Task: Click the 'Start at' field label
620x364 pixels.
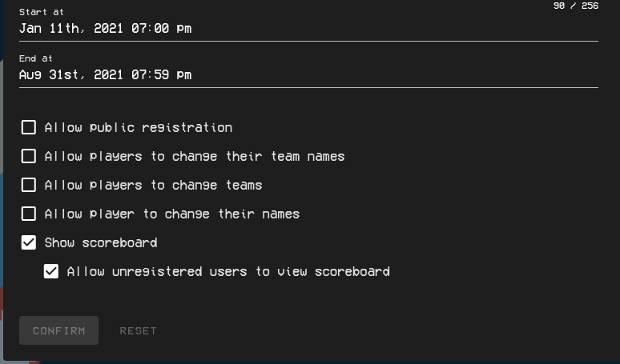Action: pos(42,12)
